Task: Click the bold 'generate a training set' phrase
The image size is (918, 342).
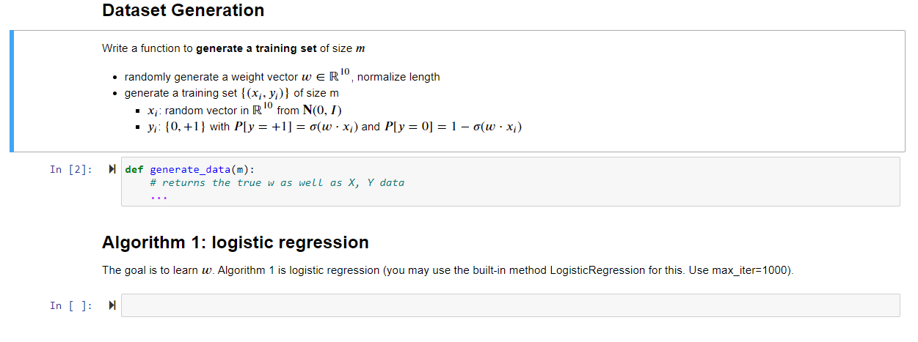Action: coord(257,48)
